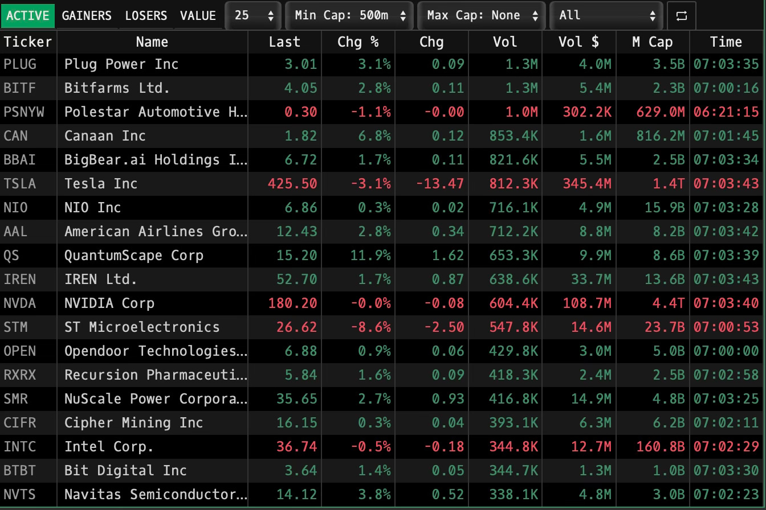The image size is (766, 510).
Task: Sort by the Name column header
Action: pos(152,42)
